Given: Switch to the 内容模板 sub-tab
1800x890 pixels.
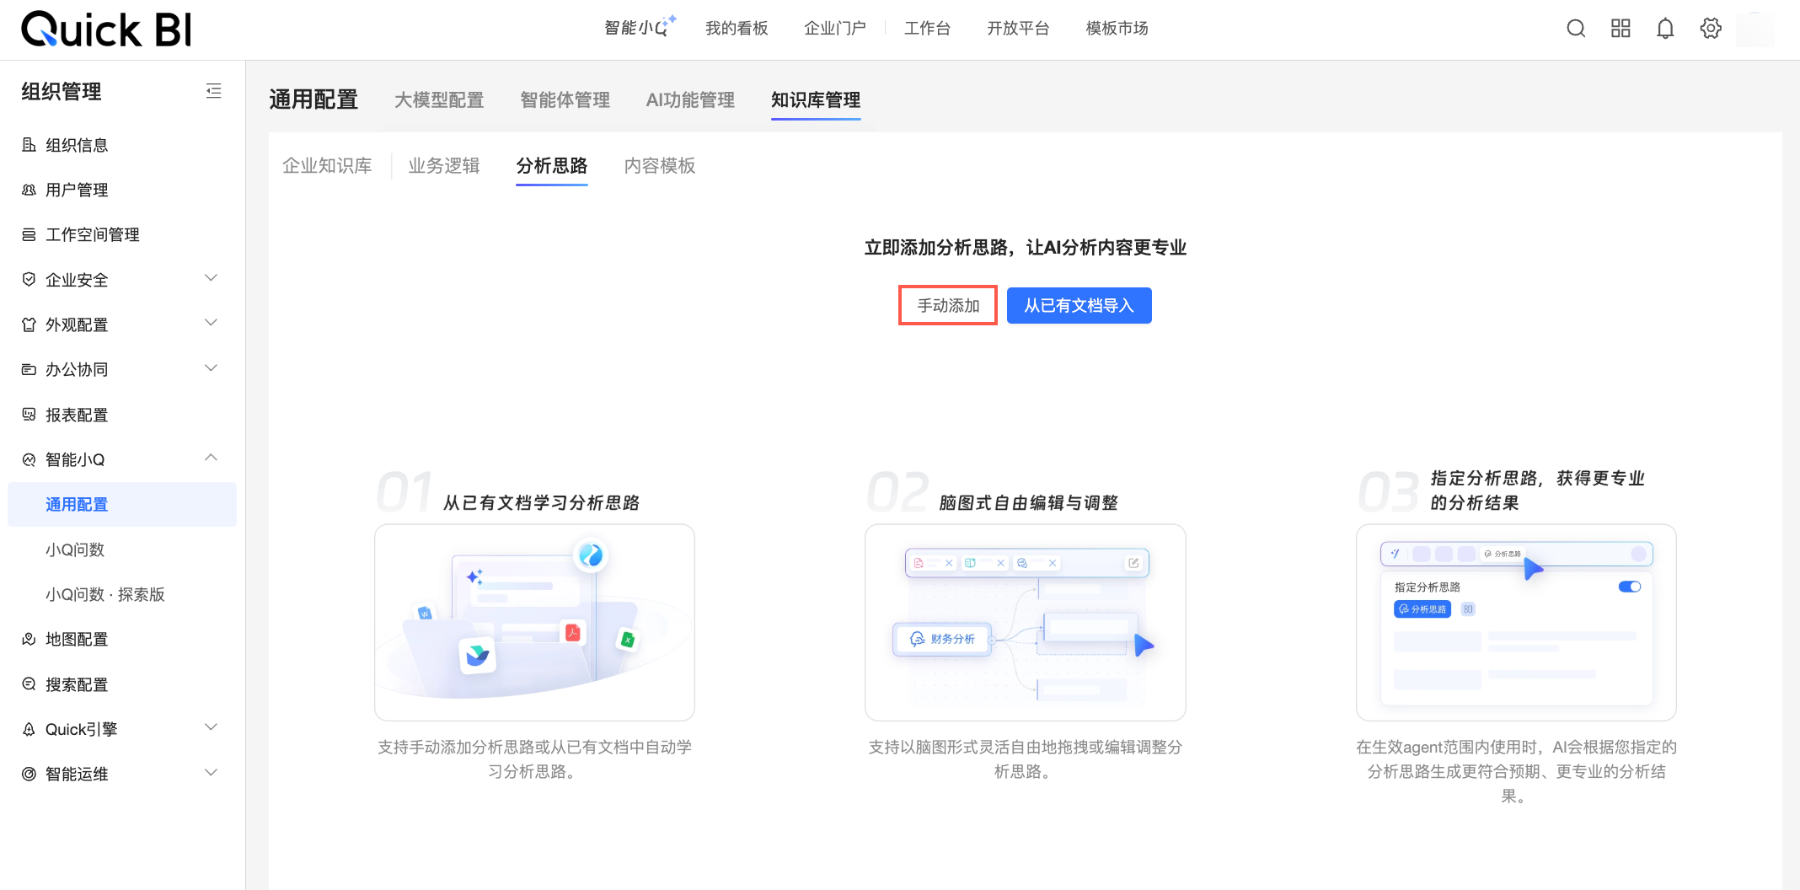Looking at the screenshot, I should (x=660, y=166).
